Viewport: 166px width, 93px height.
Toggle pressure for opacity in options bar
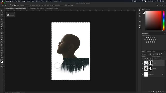click(42, 5)
